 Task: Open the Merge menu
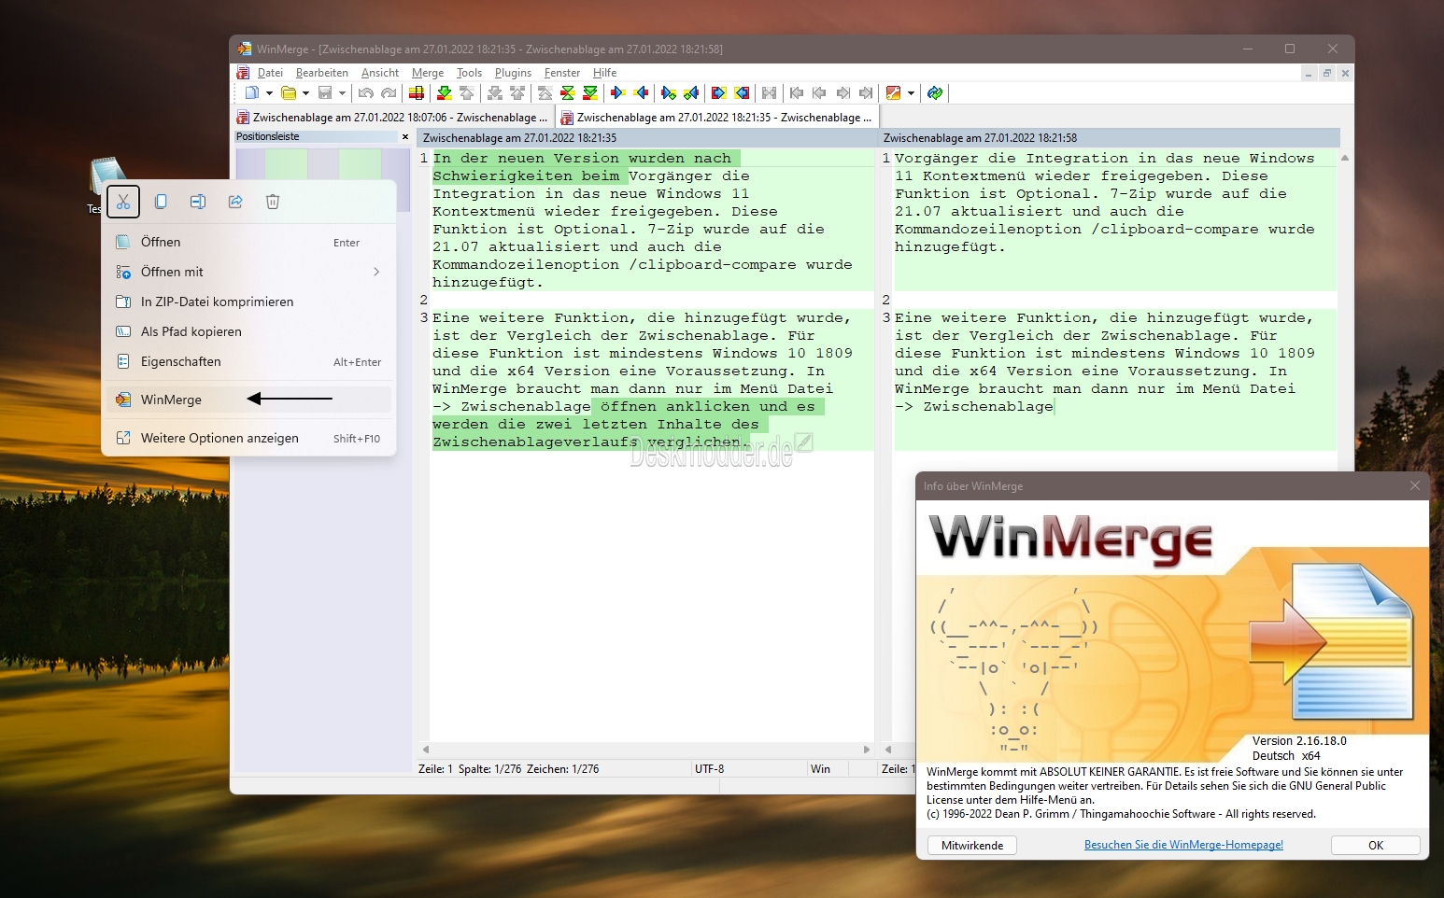428,73
